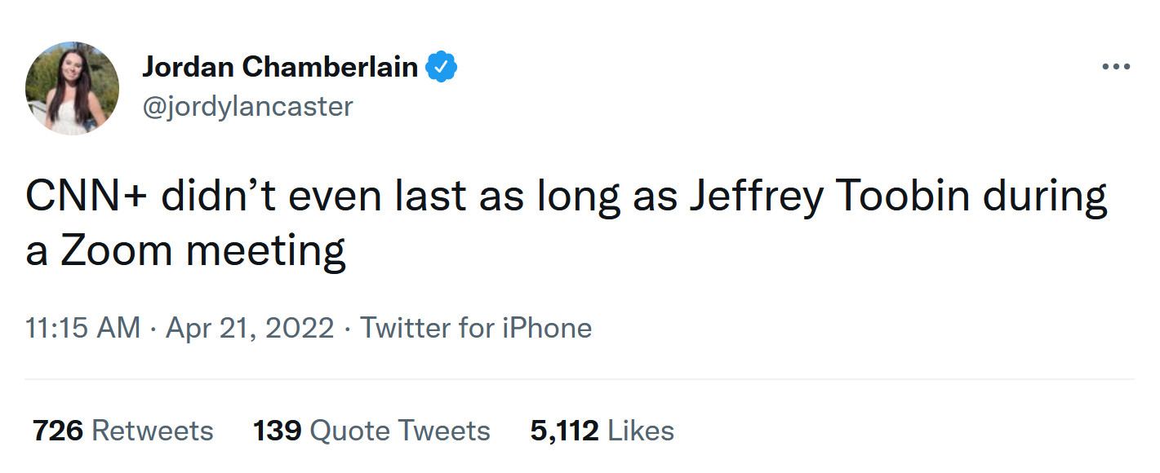The image size is (1160, 473).
Task: Click the 11:15 AM timestamp
Action: [x=82, y=328]
